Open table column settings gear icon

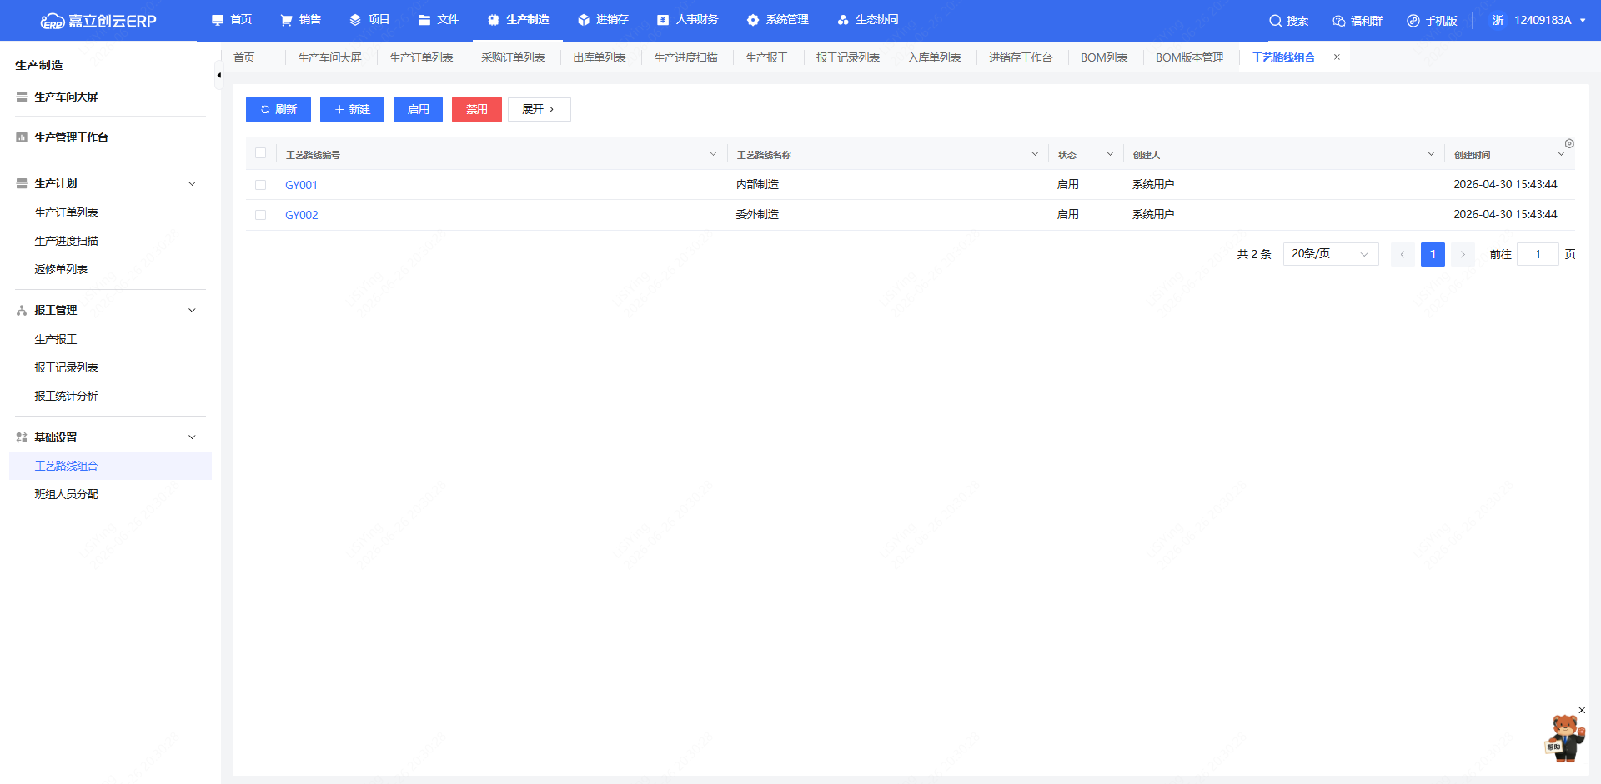(x=1569, y=143)
